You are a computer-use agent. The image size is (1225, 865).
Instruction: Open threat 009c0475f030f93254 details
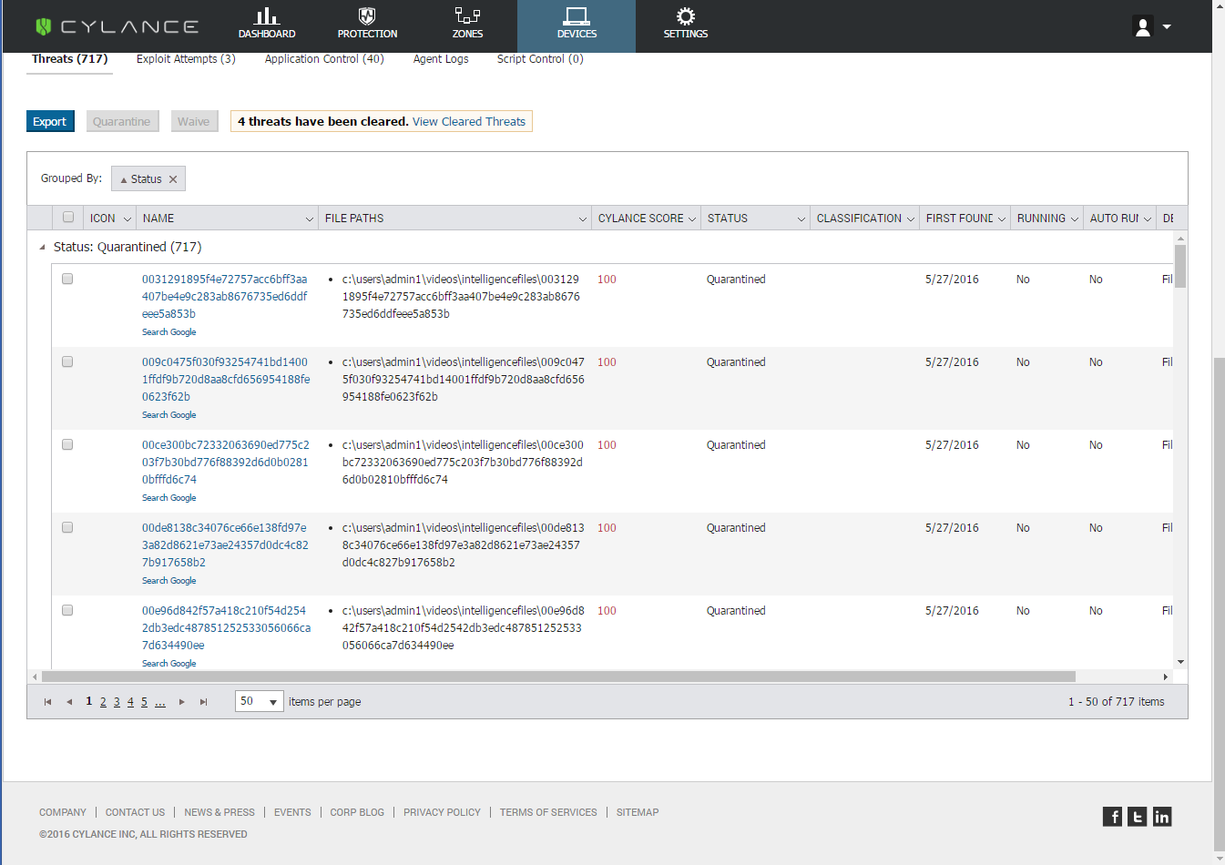pos(226,379)
